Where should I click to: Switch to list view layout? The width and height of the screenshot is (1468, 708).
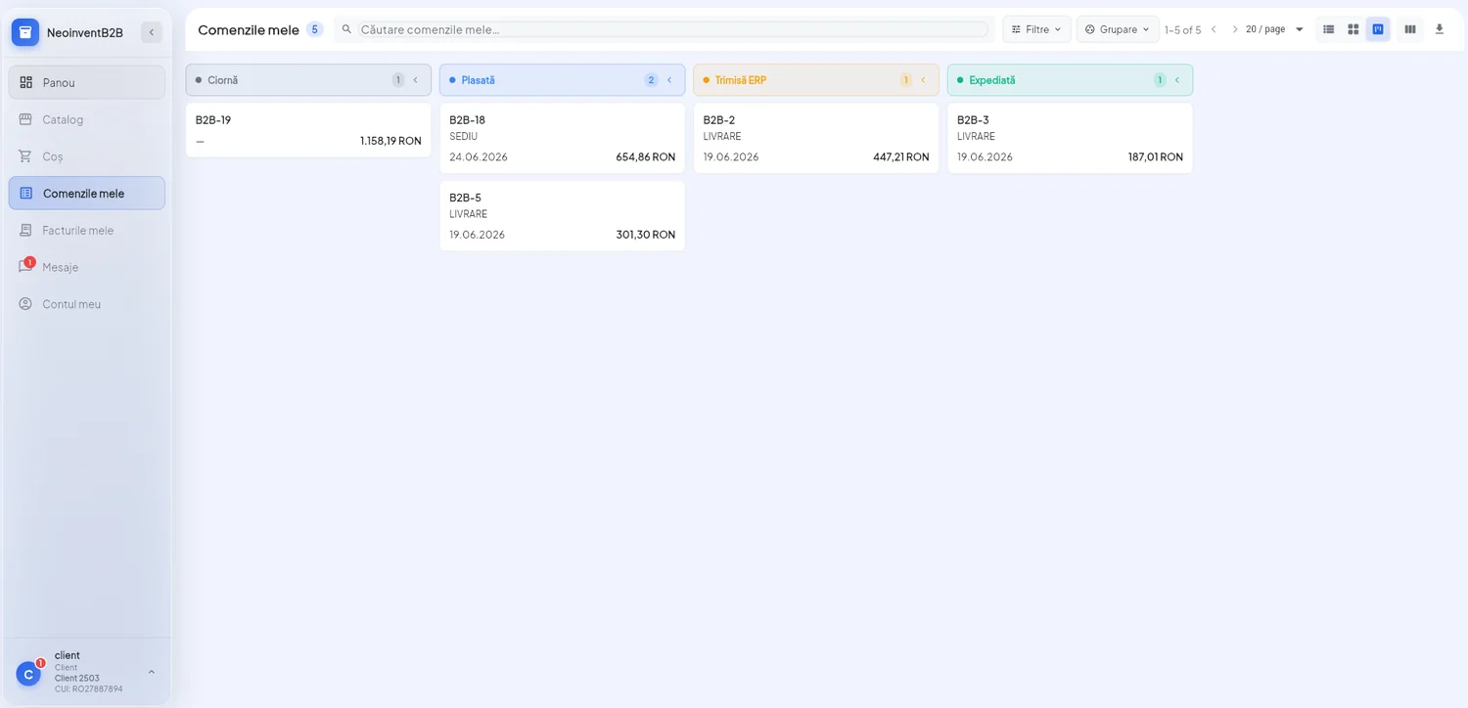pos(1328,29)
